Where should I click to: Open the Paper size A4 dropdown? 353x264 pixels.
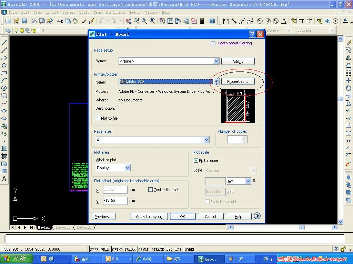[206, 140]
